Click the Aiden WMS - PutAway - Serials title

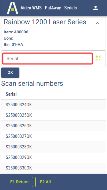[x=49, y=8]
